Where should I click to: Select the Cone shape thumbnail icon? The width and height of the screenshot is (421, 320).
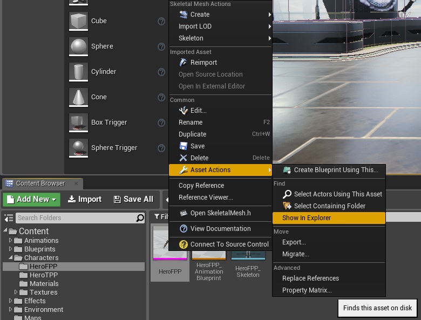[78, 97]
